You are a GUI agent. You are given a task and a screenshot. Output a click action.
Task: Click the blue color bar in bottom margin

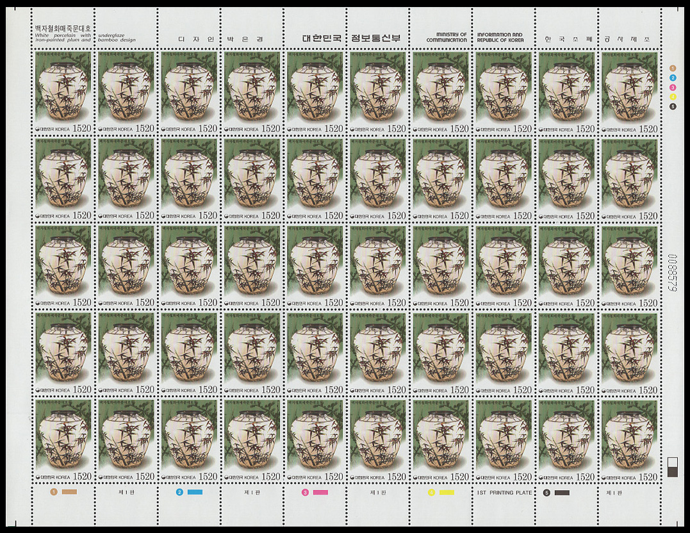click(x=195, y=493)
